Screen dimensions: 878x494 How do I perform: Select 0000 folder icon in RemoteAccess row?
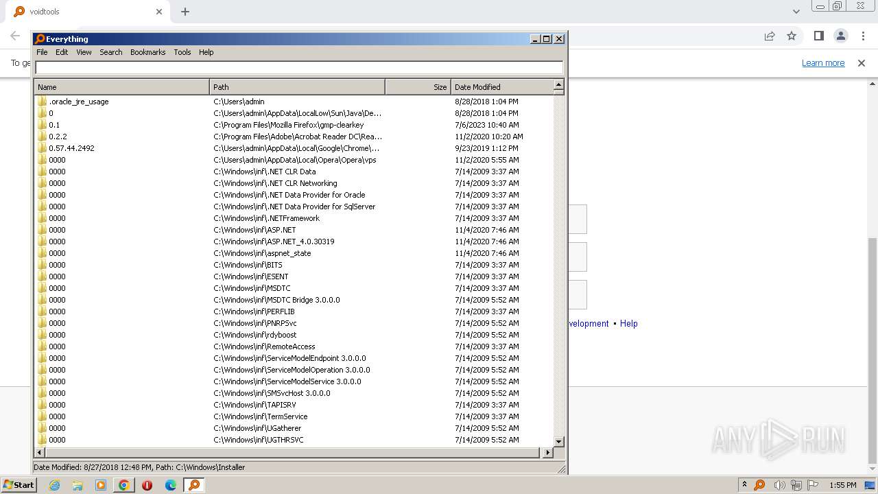click(x=42, y=346)
